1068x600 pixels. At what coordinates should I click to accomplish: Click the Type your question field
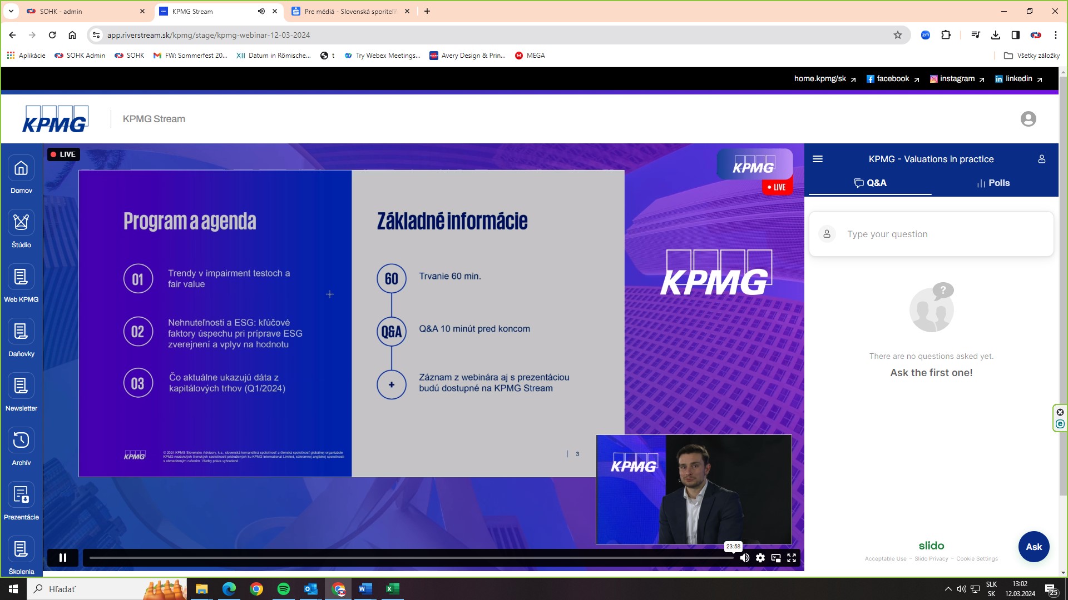[931, 234]
